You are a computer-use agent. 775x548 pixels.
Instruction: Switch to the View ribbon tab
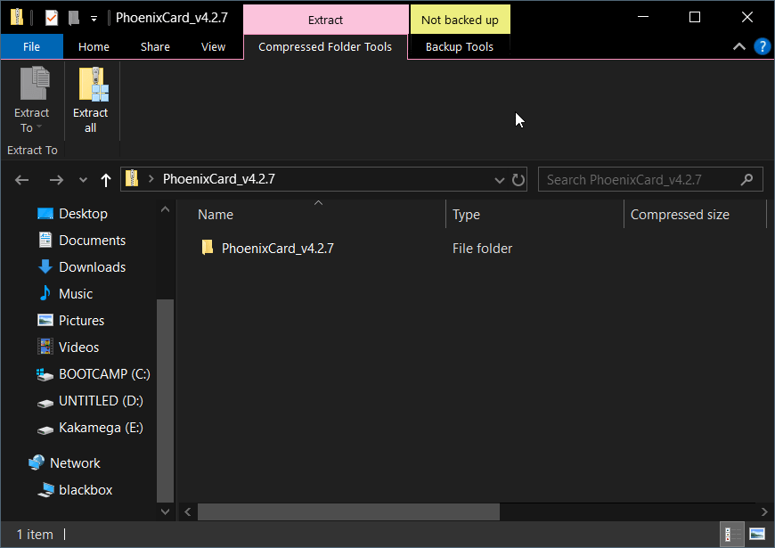tap(213, 47)
